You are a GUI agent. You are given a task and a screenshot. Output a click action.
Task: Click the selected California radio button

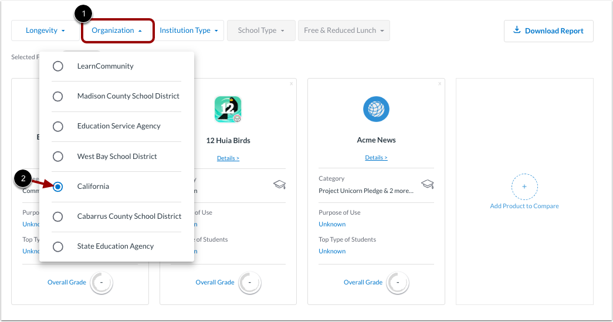click(58, 187)
